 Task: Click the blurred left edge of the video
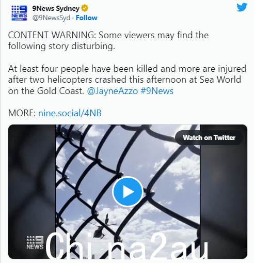32,192
